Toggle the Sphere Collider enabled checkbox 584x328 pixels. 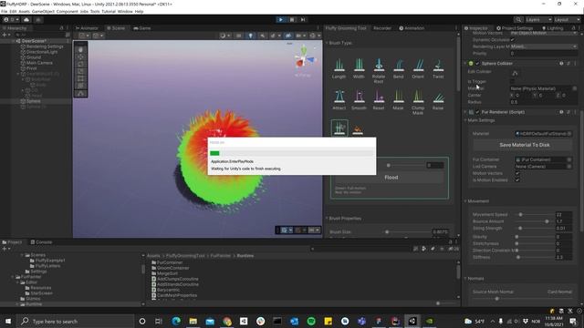477,64
